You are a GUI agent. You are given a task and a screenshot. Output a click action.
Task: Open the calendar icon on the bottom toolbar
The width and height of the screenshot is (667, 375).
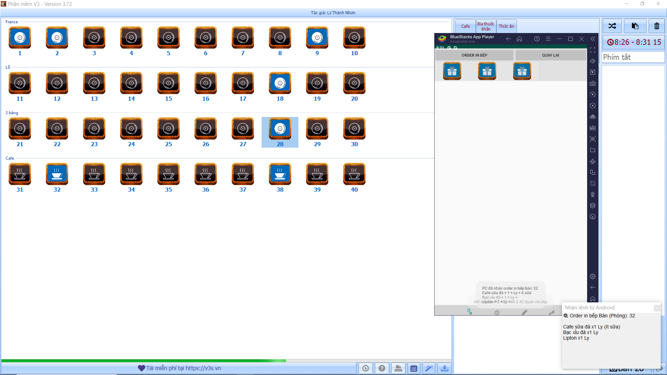coord(414,368)
